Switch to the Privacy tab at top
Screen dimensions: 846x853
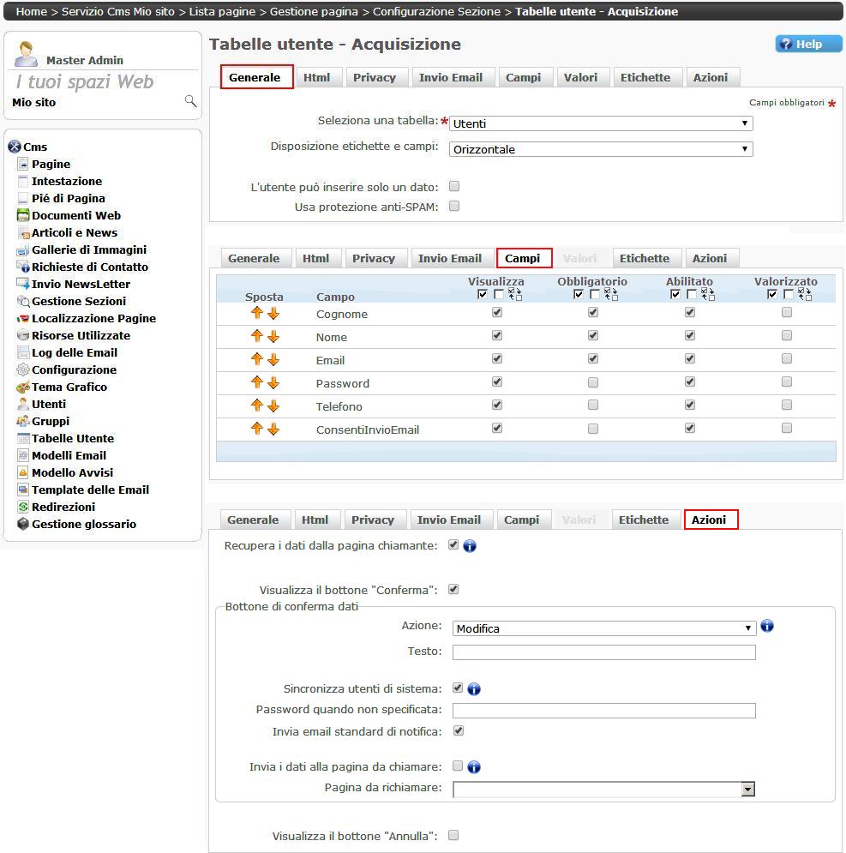pos(375,77)
